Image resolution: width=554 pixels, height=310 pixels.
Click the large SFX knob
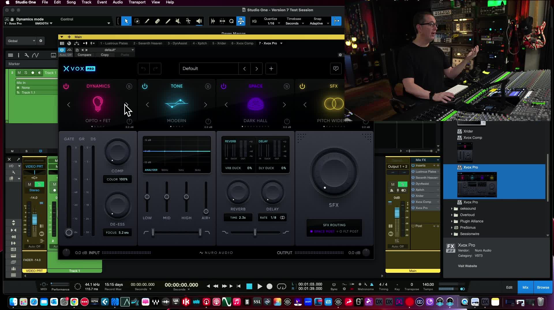click(x=334, y=173)
